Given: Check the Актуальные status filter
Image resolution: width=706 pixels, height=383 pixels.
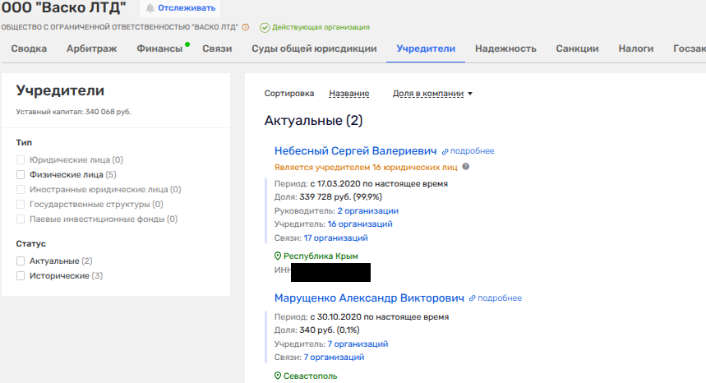Looking at the screenshot, I should click(x=21, y=261).
